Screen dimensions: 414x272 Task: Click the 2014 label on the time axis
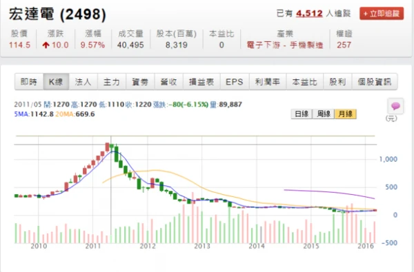pos(257,246)
